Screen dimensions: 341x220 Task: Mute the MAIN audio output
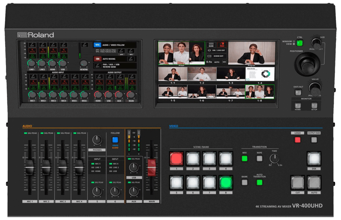(x=132, y=83)
